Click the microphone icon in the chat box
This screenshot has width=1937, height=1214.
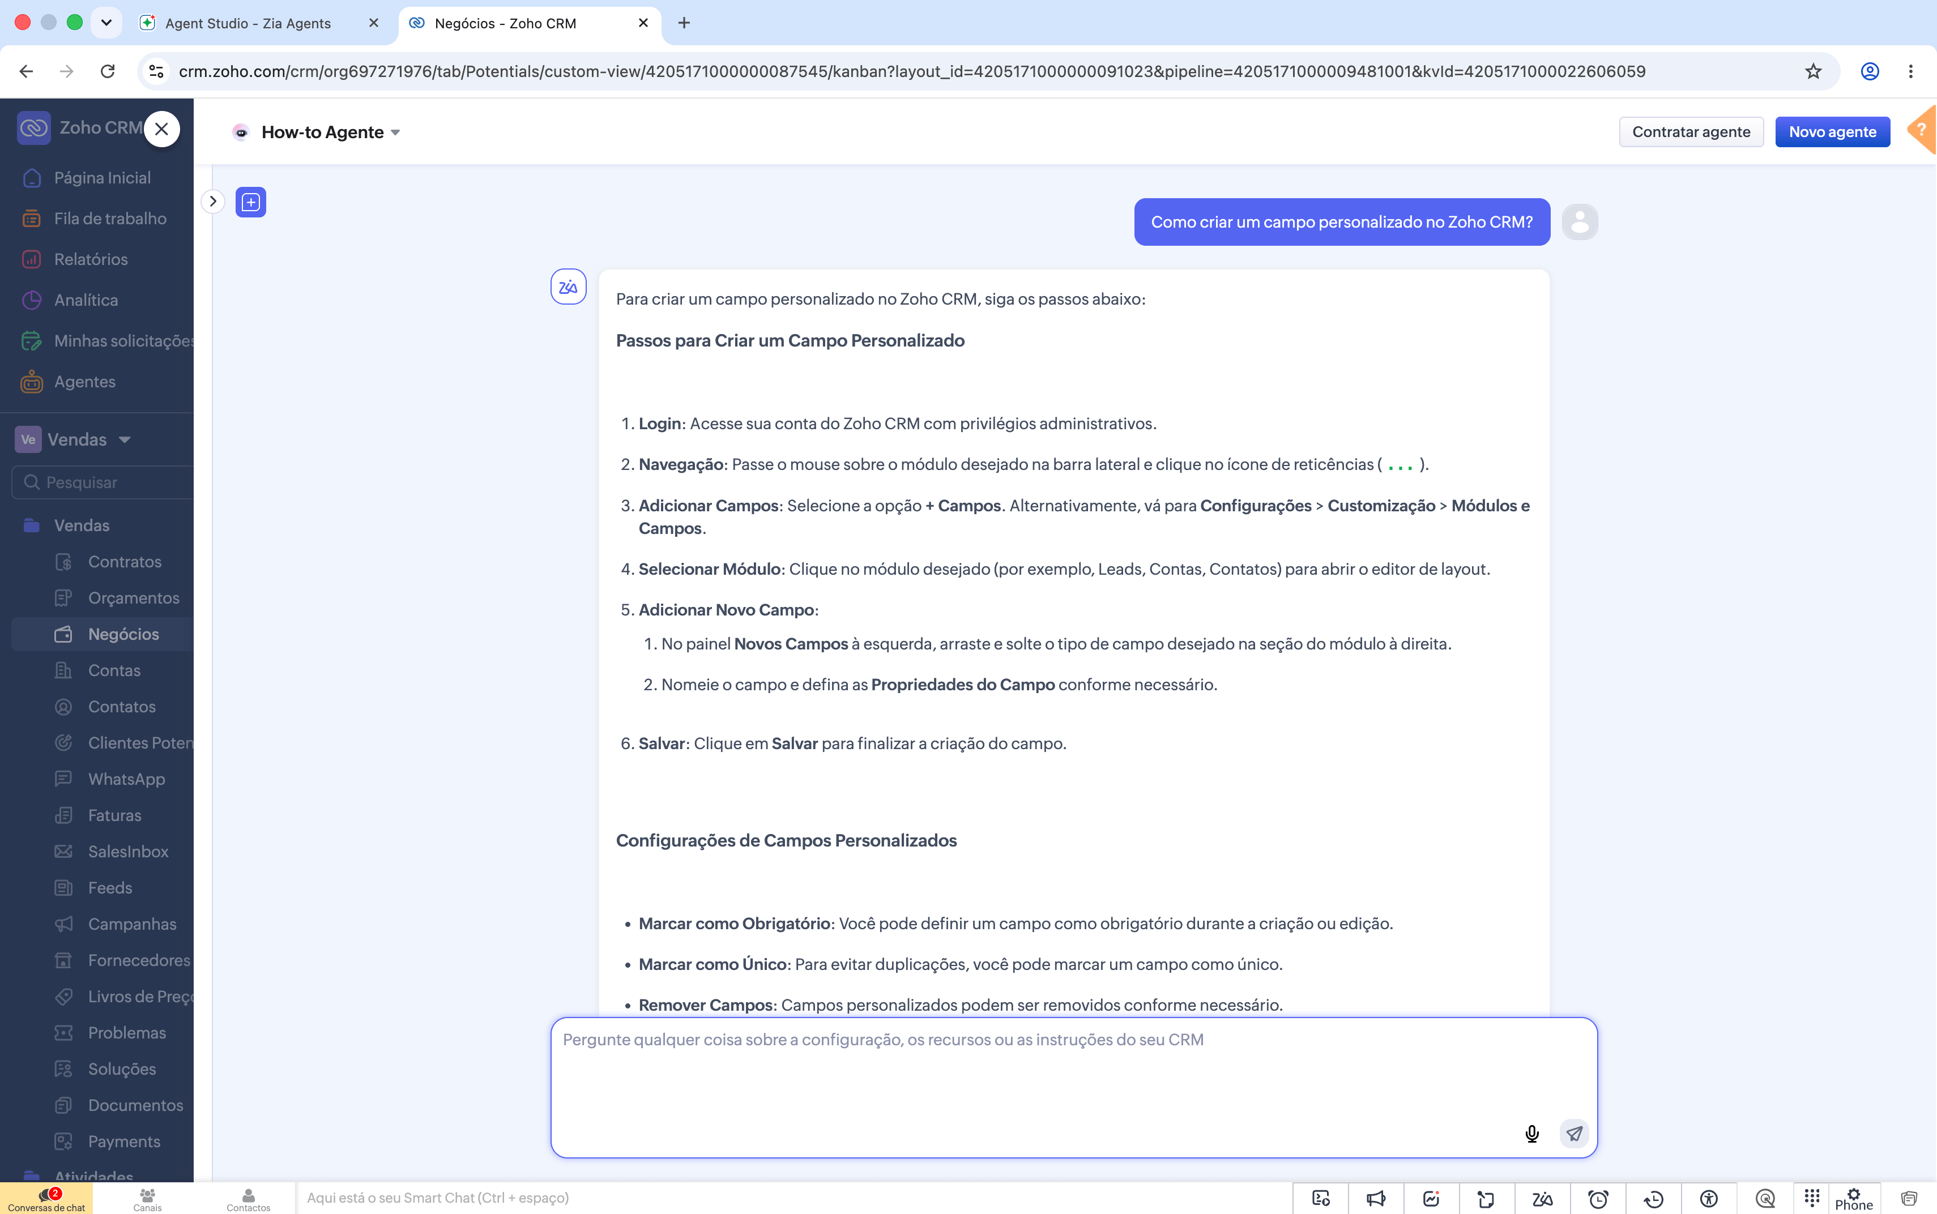pyautogui.click(x=1531, y=1133)
